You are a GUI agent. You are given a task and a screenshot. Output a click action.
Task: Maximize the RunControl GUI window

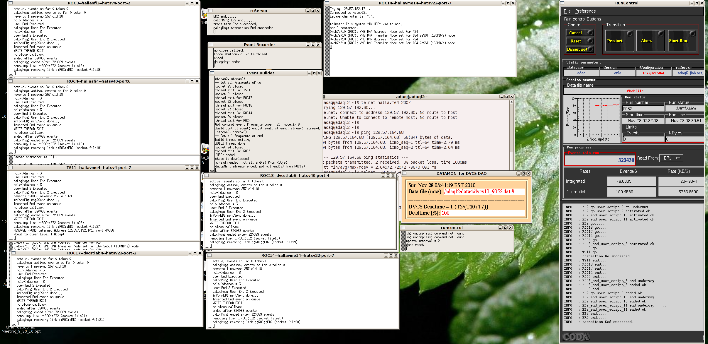(x=697, y=3)
